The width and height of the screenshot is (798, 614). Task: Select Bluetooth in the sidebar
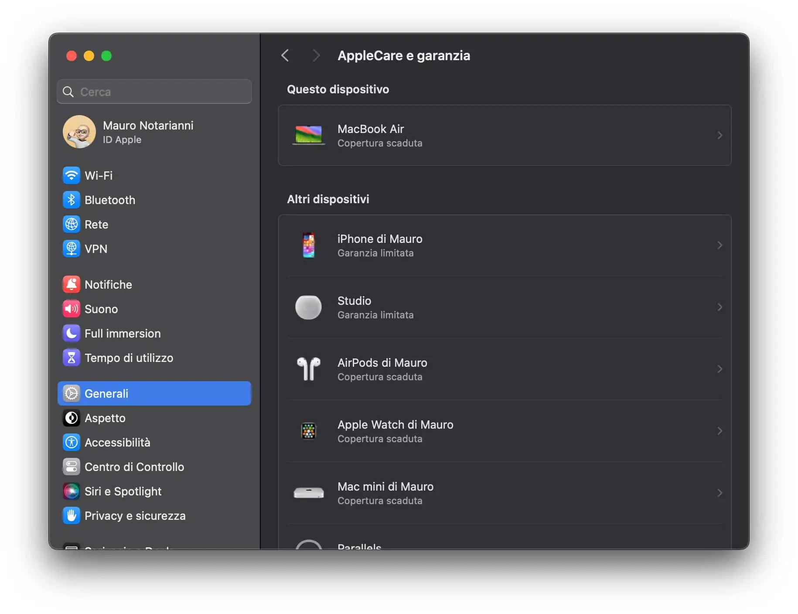pyautogui.click(x=109, y=200)
